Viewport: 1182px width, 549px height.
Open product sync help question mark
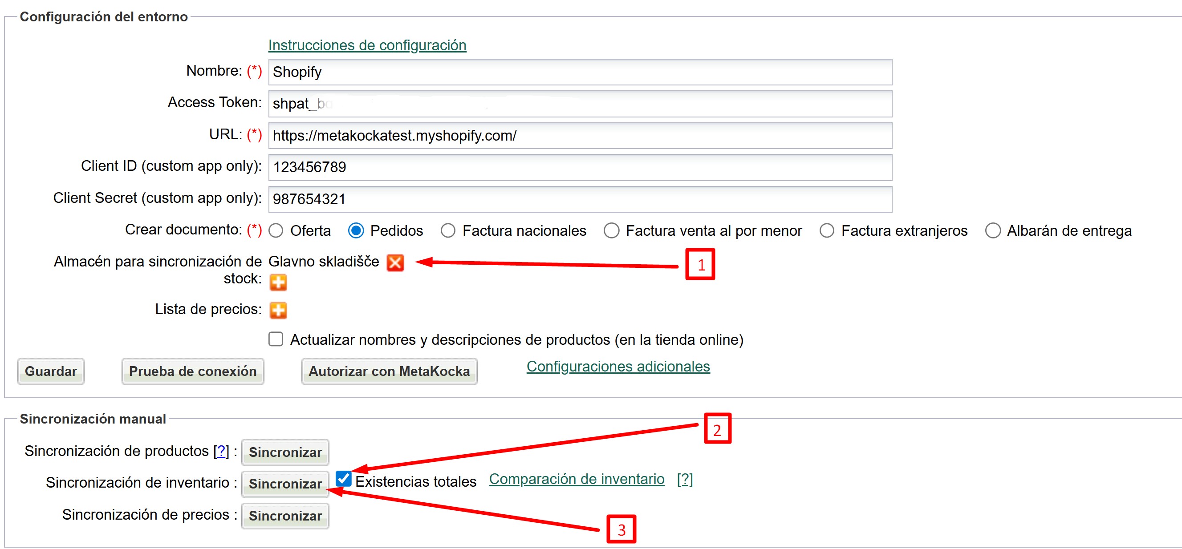[x=221, y=451]
